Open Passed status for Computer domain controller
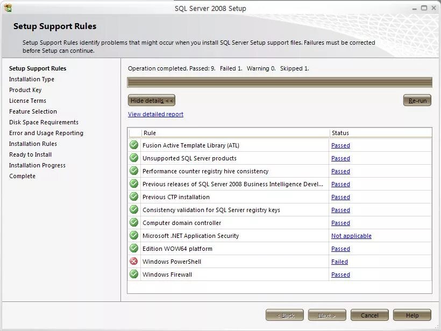 tap(340, 223)
